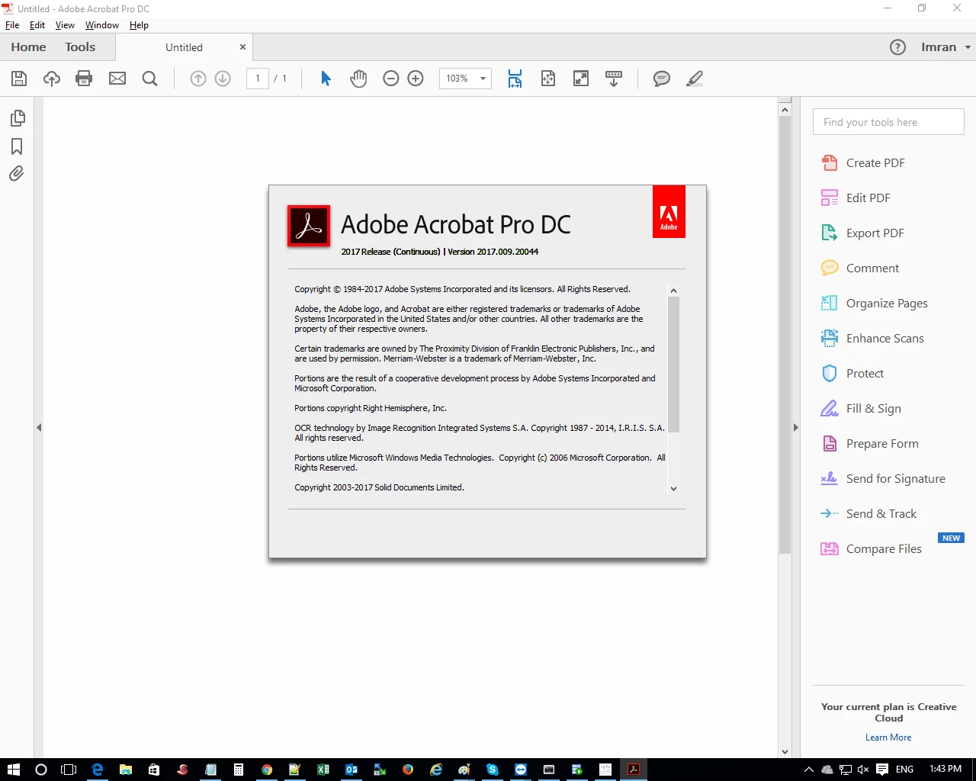
Task: Click the upload to cloud icon
Action: click(52, 79)
